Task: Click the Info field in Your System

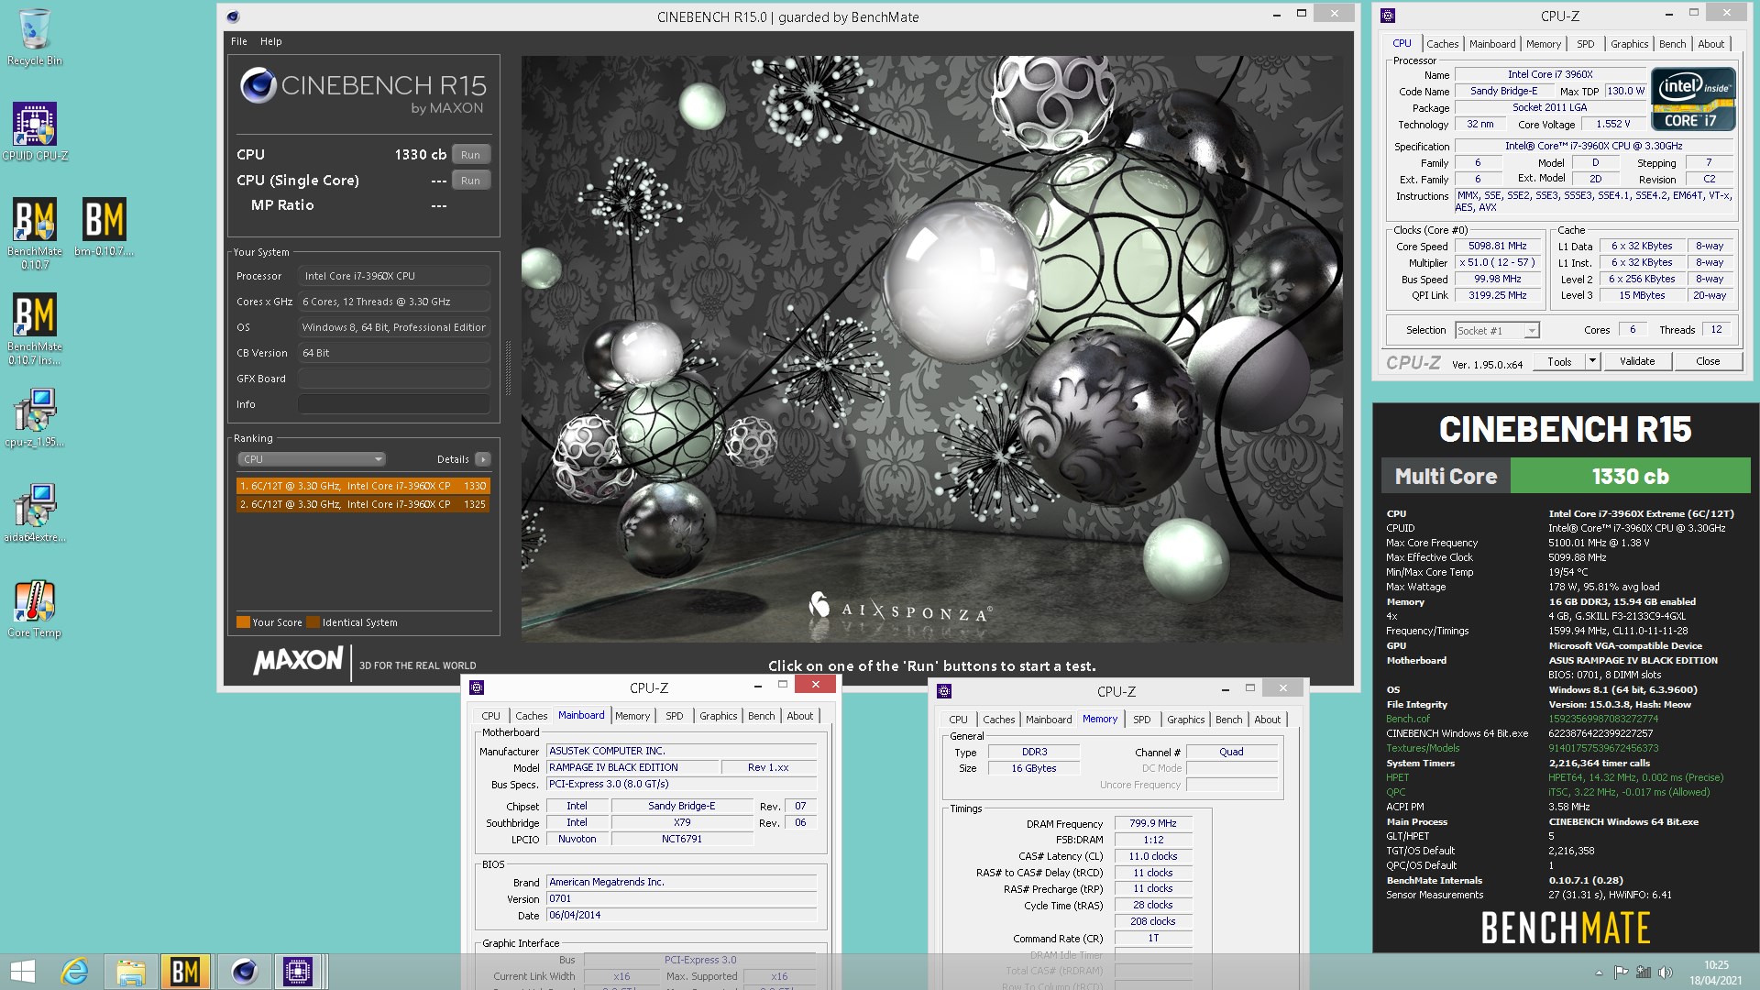Action: pyautogui.click(x=393, y=404)
